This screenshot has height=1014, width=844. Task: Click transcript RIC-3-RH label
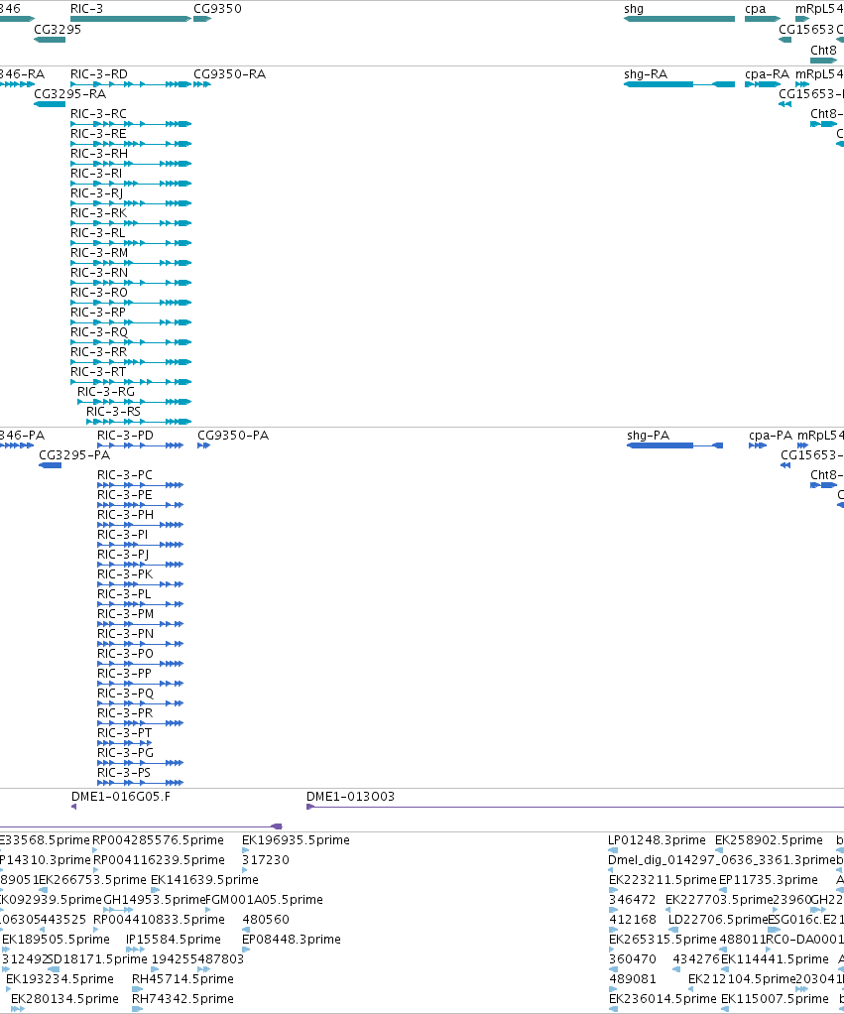coord(99,153)
